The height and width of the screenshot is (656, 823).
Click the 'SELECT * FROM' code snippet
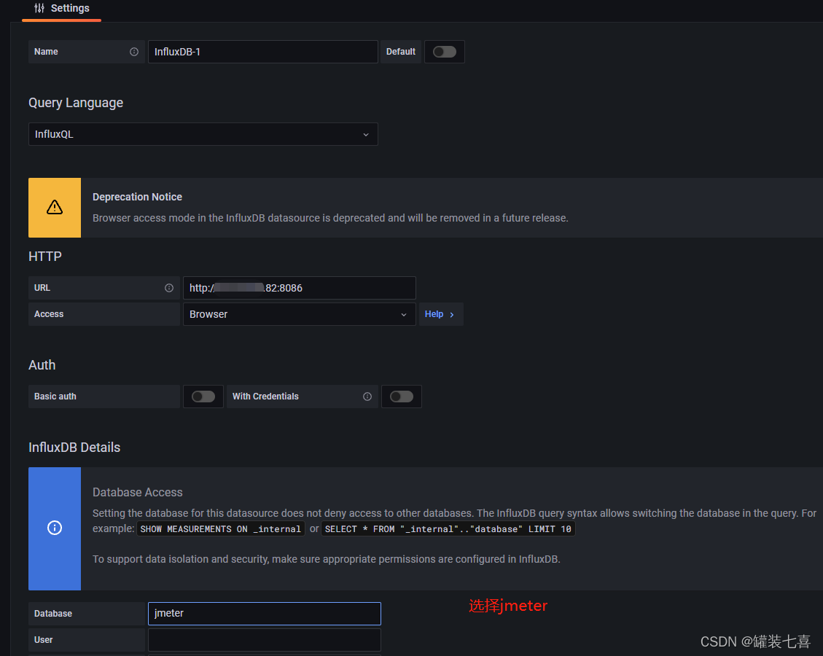(x=448, y=529)
